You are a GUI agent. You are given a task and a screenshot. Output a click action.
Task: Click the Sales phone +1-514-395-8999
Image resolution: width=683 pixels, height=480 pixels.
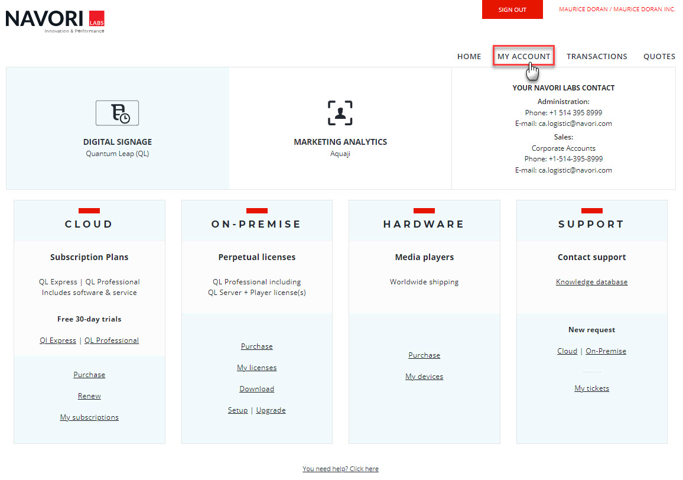tap(575, 158)
